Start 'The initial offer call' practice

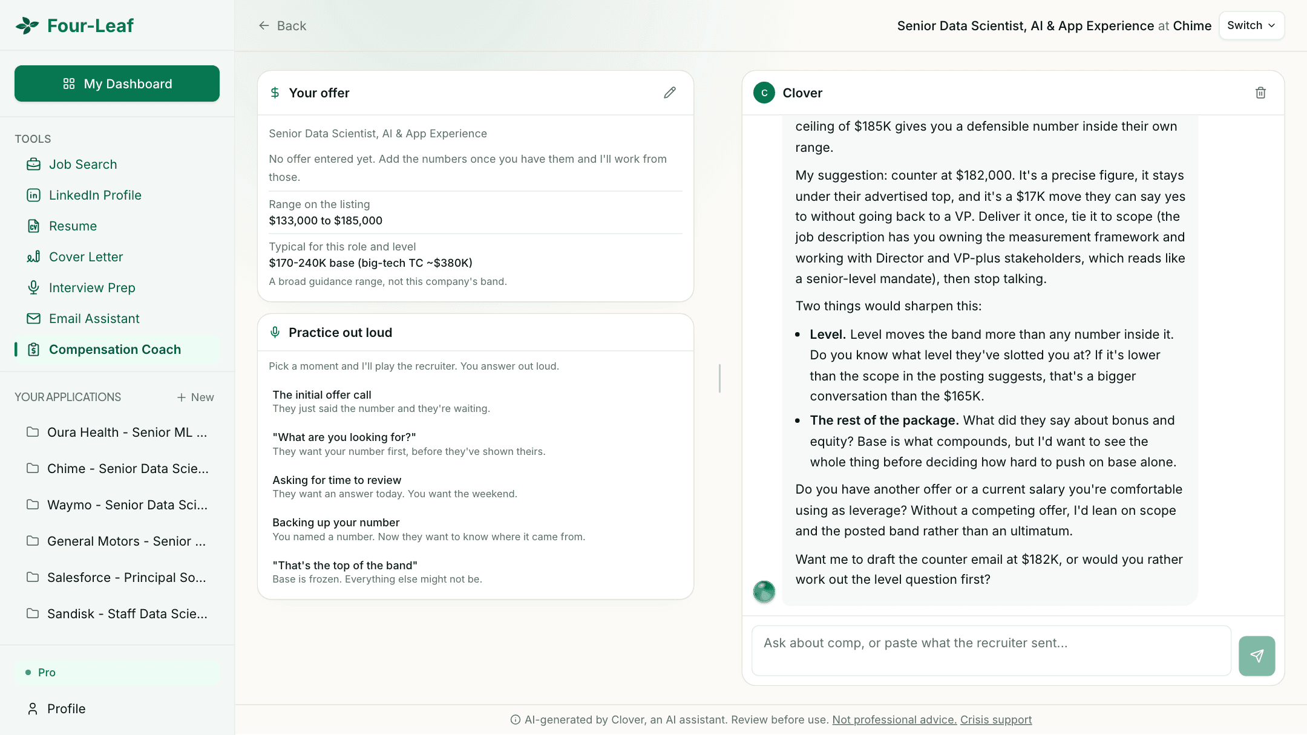tap(476, 402)
